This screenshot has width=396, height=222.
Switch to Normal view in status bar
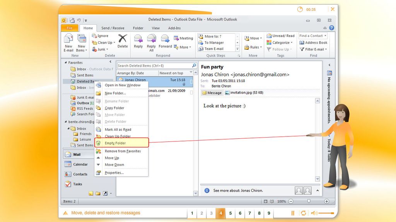tap(265, 201)
